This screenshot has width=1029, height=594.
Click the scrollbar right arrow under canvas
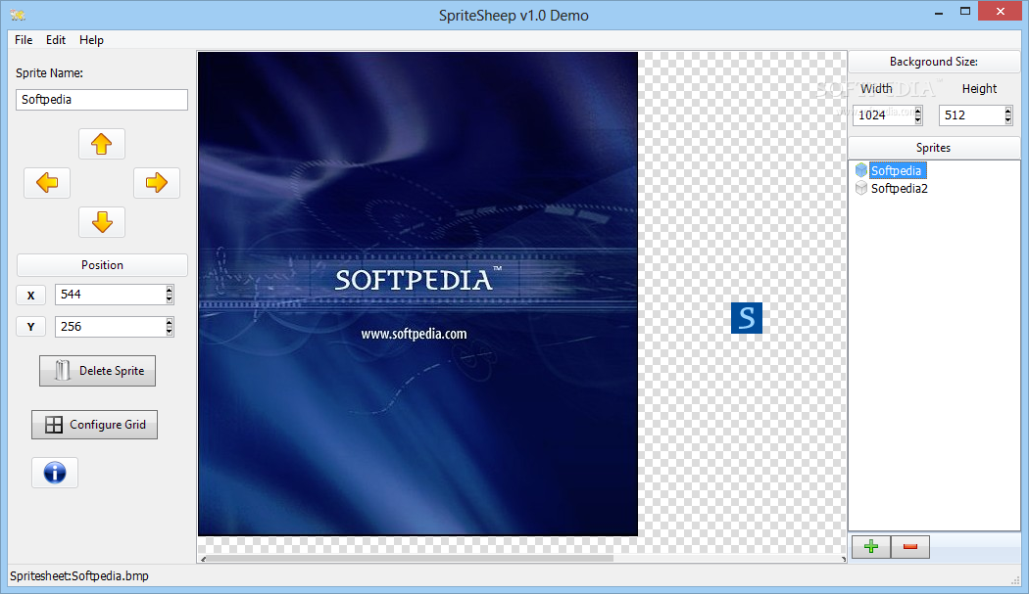pos(843,559)
